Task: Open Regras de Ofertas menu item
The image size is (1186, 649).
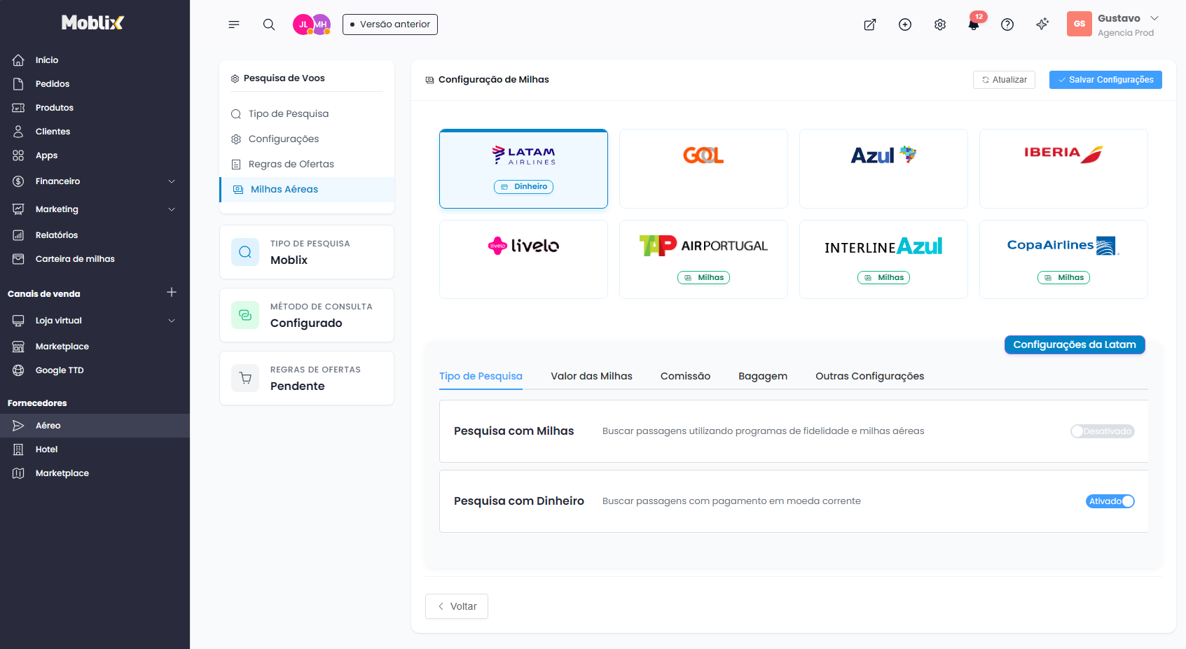Action: tap(307, 165)
